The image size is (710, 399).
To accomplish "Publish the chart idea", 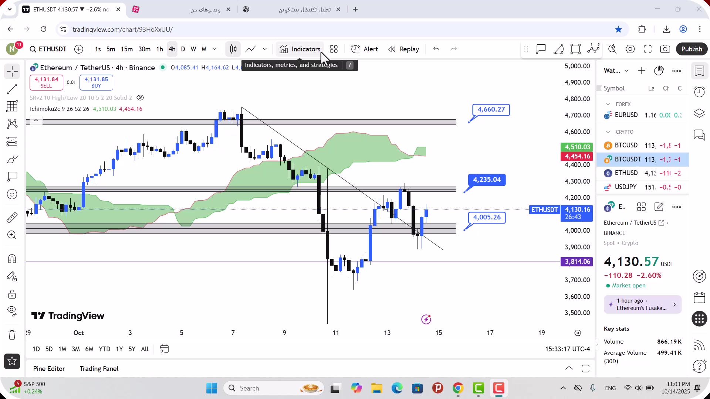I will click(692, 49).
